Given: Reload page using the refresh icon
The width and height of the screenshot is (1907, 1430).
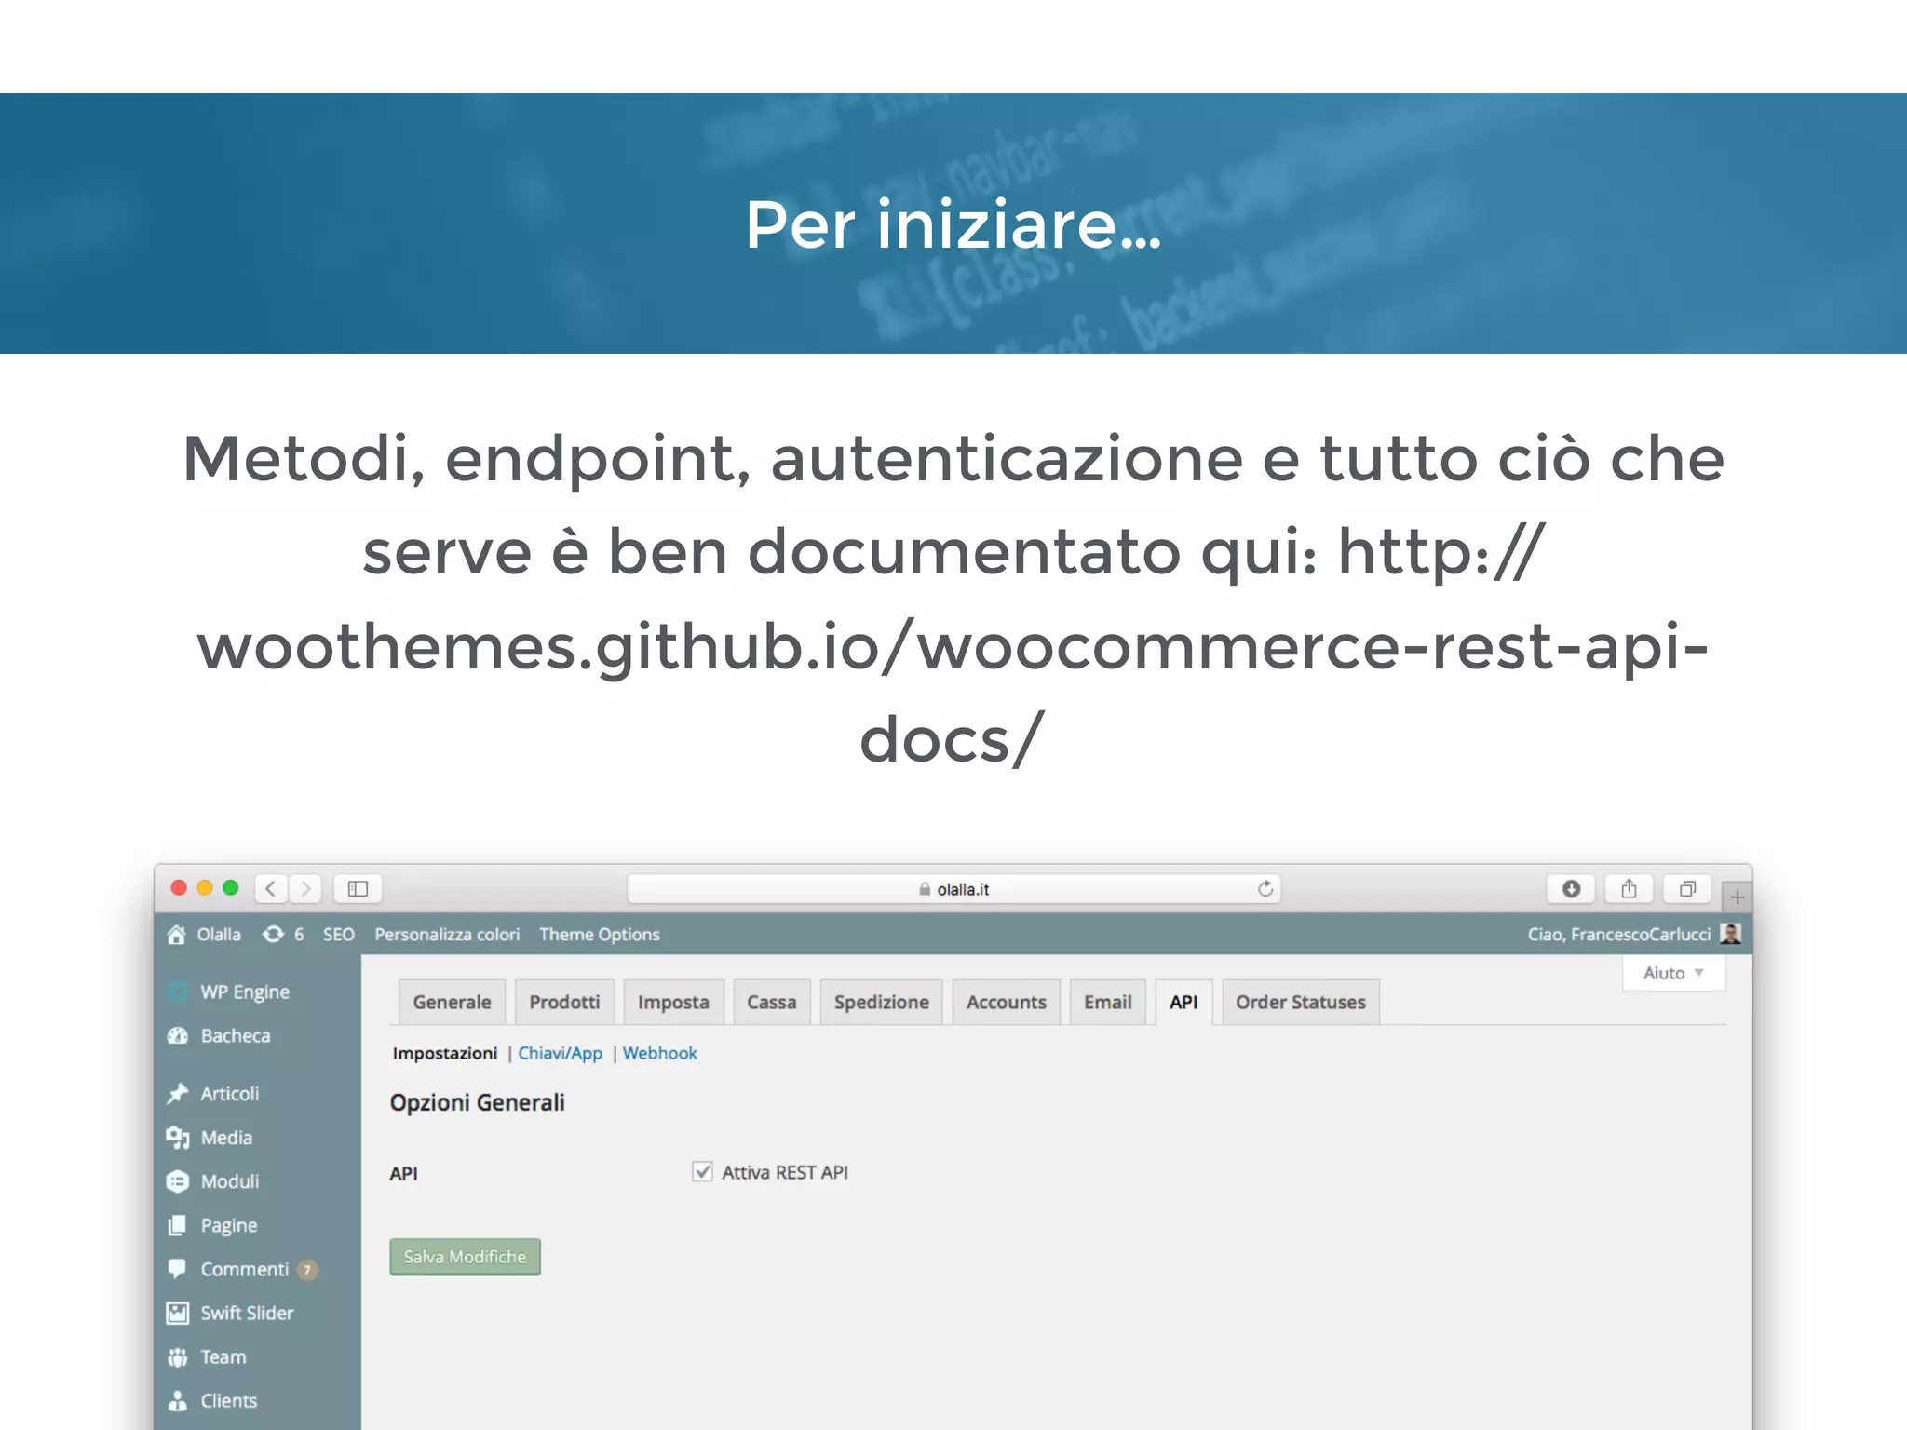Looking at the screenshot, I should click(x=1265, y=889).
